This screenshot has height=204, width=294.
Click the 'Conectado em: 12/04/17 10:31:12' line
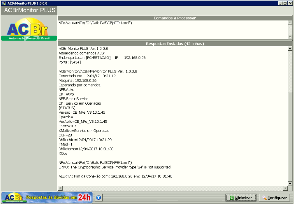[x=87, y=76]
